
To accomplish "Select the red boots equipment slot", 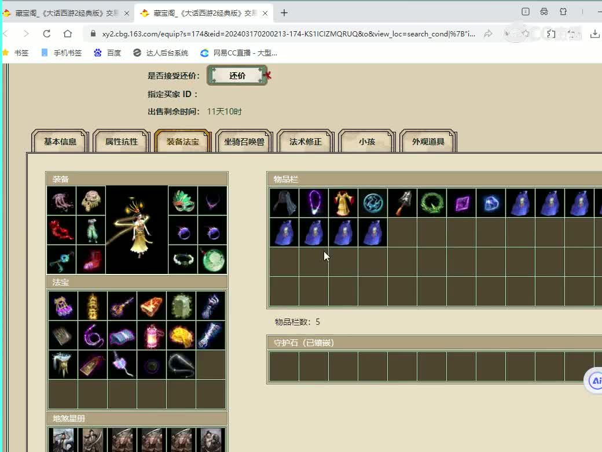I will point(91,260).
